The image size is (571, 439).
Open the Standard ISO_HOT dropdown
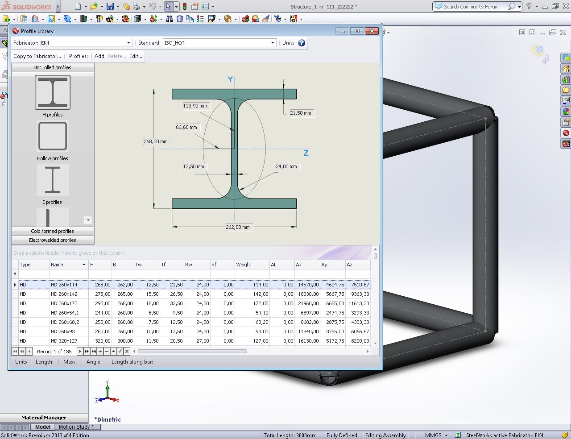point(273,43)
